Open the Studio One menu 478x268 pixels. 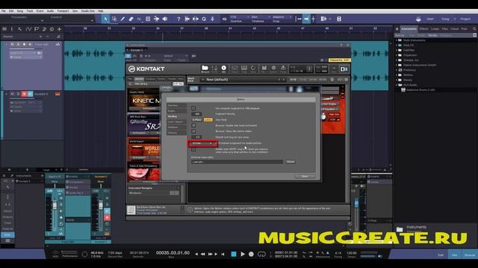pyautogui.click(x=88, y=11)
